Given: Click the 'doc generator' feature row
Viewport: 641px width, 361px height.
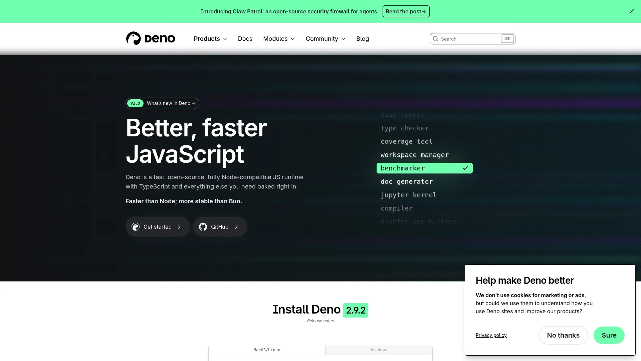Looking at the screenshot, I should (407, 182).
